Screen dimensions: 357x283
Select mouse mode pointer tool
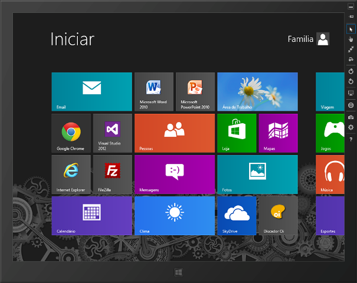[x=351, y=29]
